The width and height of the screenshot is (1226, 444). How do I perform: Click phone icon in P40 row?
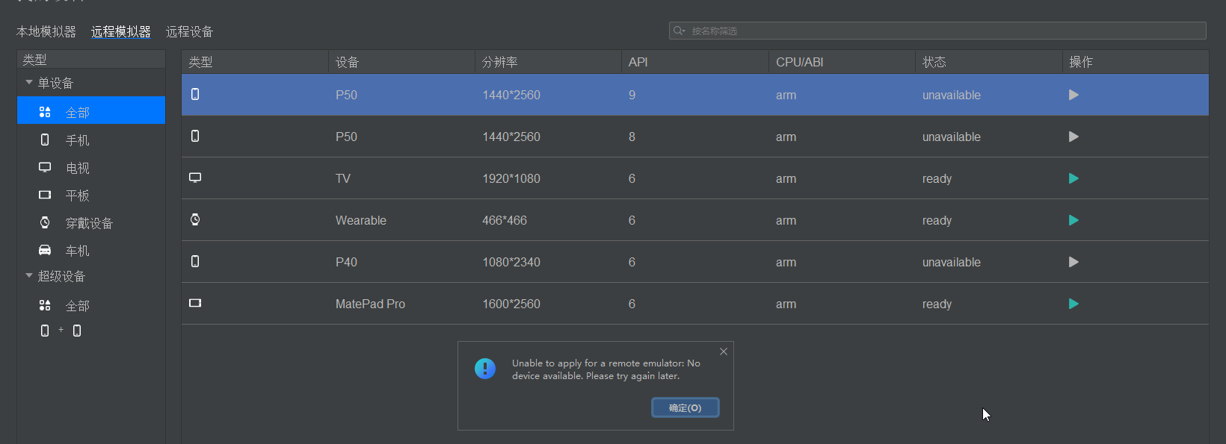tap(195, 261)
